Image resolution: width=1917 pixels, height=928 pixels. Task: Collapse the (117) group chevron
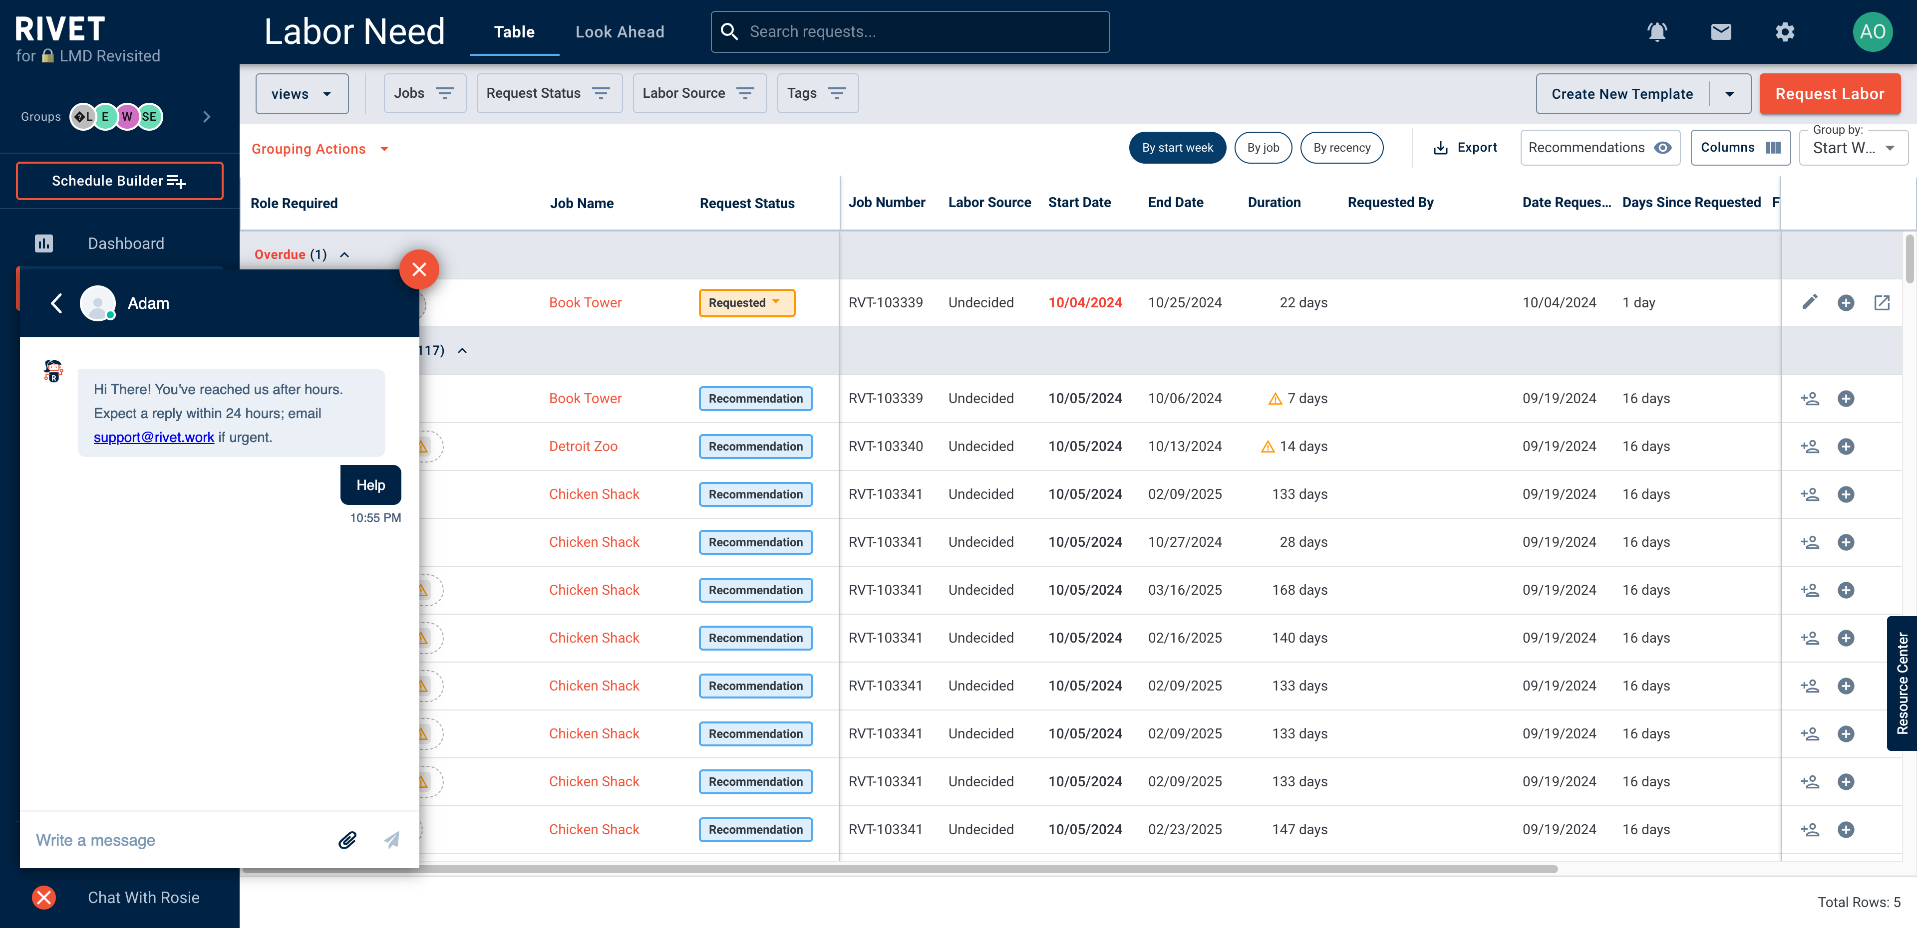point(462,350)
